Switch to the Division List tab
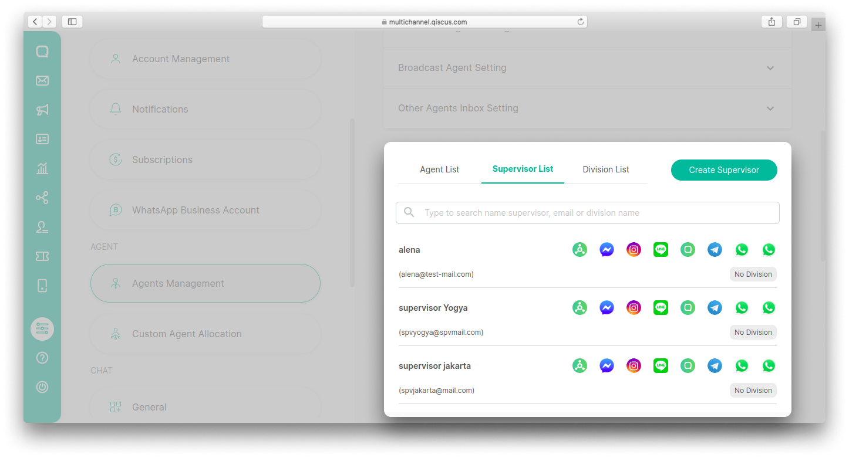Screen dimensions: 849x458 [x=606, y=169]
